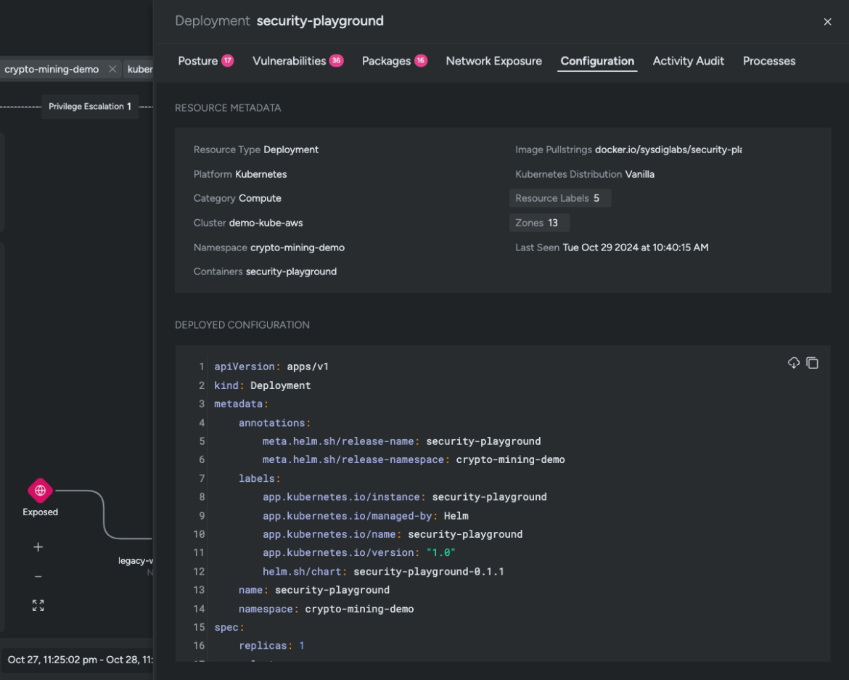Click the kuber filter tag
The image size is (849, 680).
coord(140,69)
